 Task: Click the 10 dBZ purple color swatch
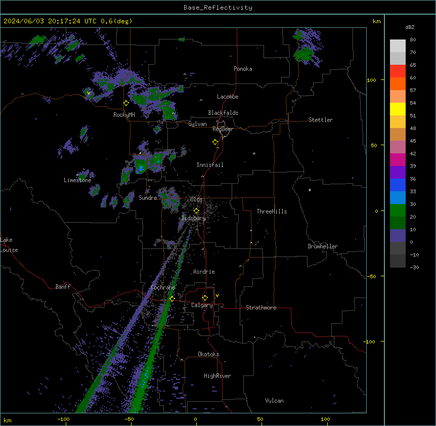tap(398, 236)
